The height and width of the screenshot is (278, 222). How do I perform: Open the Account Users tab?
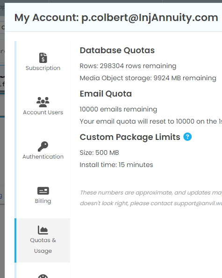[43, 107]
